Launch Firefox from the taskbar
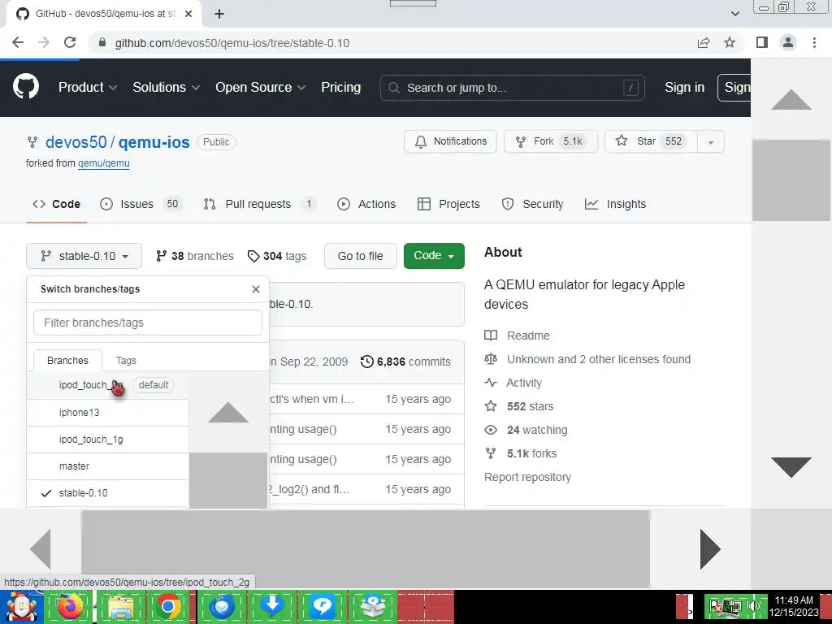 click(x=70, y=606)
